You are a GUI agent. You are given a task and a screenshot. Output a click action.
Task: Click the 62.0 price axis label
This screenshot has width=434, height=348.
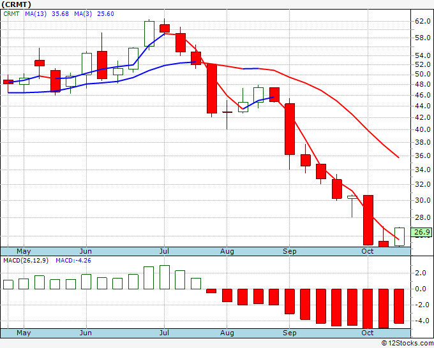[x=423, y=21]
